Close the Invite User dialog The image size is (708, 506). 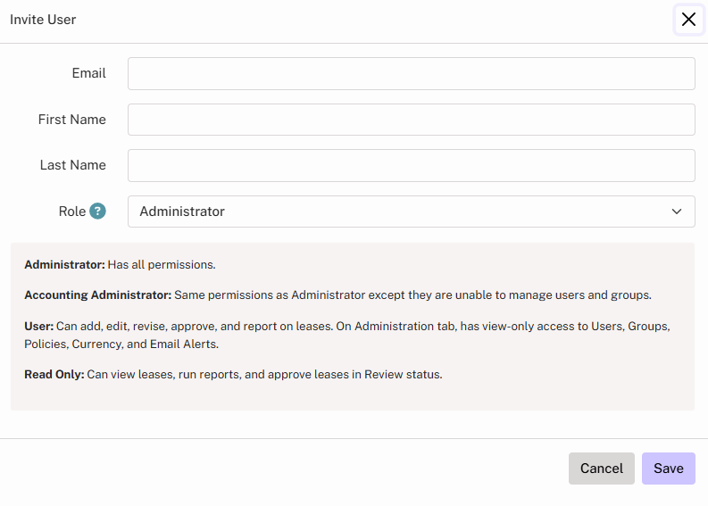click(x=688, y=20)
